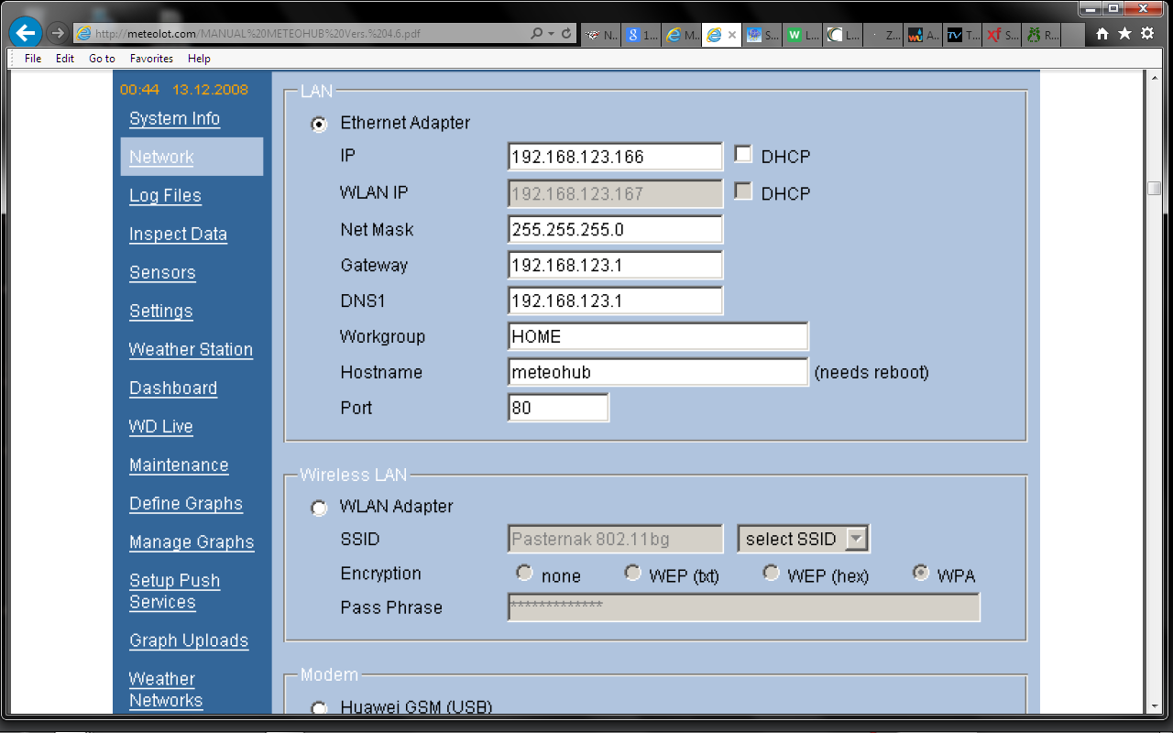This screenshot has height=733, width=1173.
Task: Click the DNS1 input field
Action: coord(615,301)
